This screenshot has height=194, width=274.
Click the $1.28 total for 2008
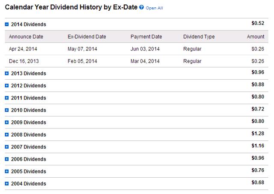[x=258, y=134]
